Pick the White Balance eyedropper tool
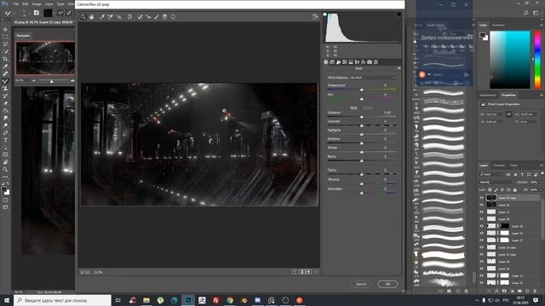The height and width of the screenshot is (306, 545). click(x=102, y=17)
